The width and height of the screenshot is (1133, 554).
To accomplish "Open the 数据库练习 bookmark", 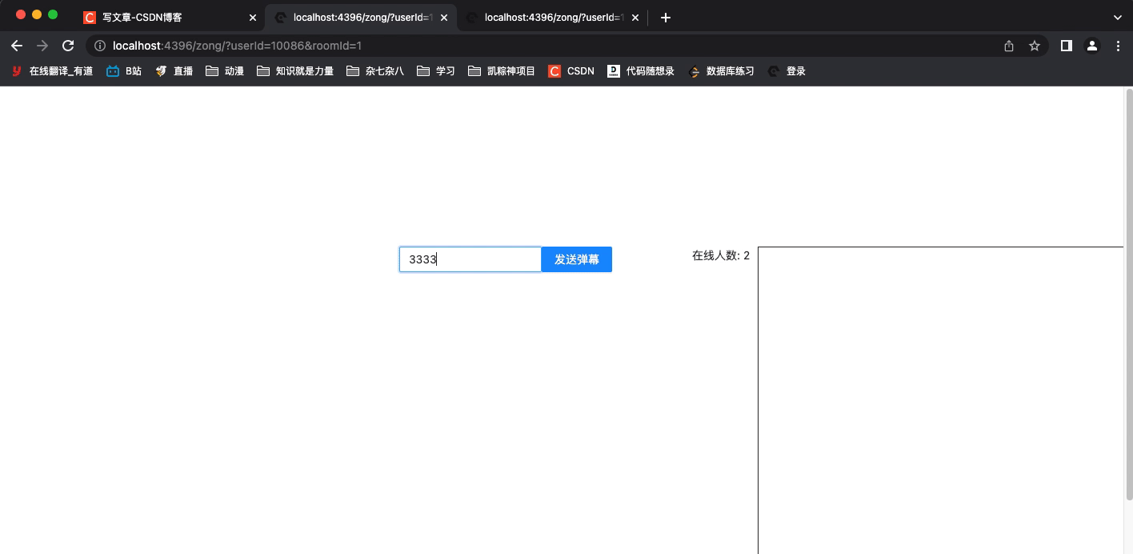I will [x=721, y=71].
